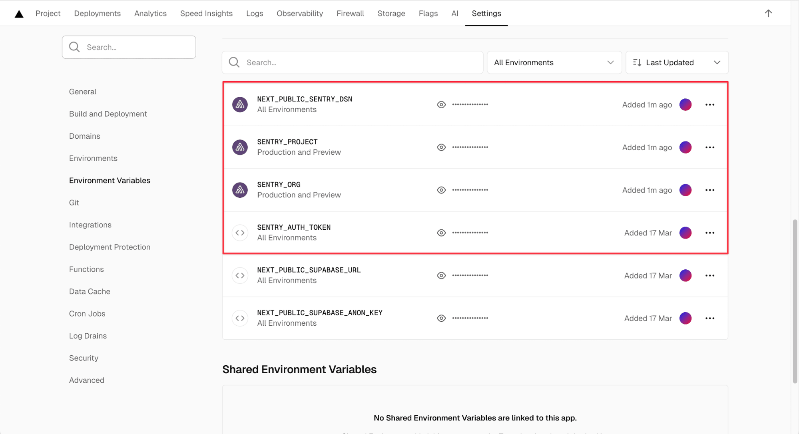Open the Integrations settings page
Image resolution: width=799 pixels, height=434 pixels.
90,225
